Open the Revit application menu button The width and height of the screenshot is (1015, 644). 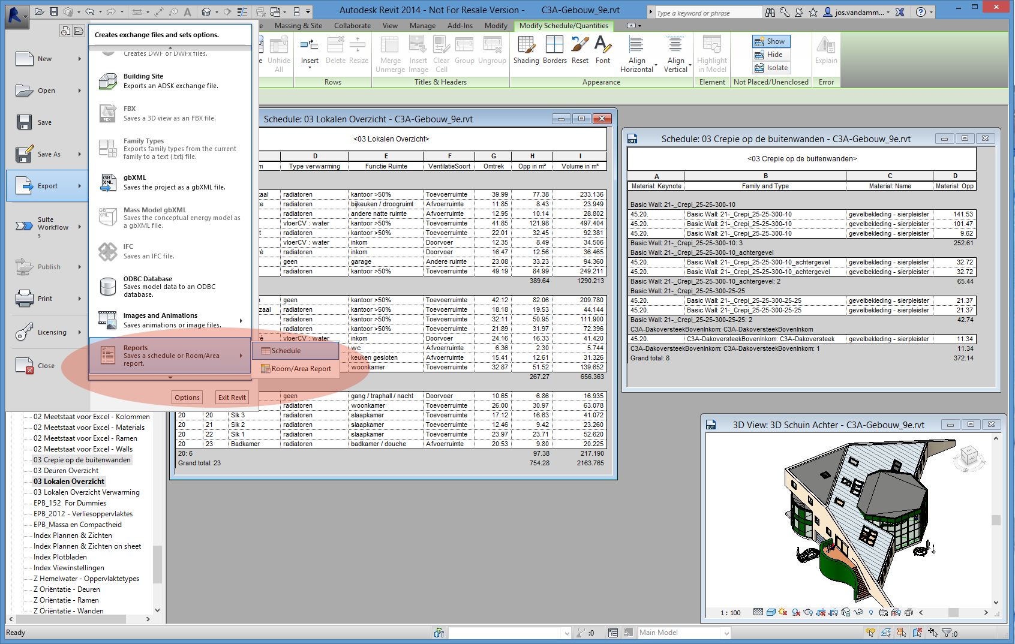coord(17,16)
